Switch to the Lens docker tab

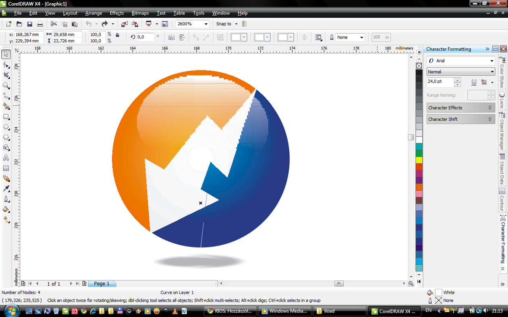click(x=502, y=100)
